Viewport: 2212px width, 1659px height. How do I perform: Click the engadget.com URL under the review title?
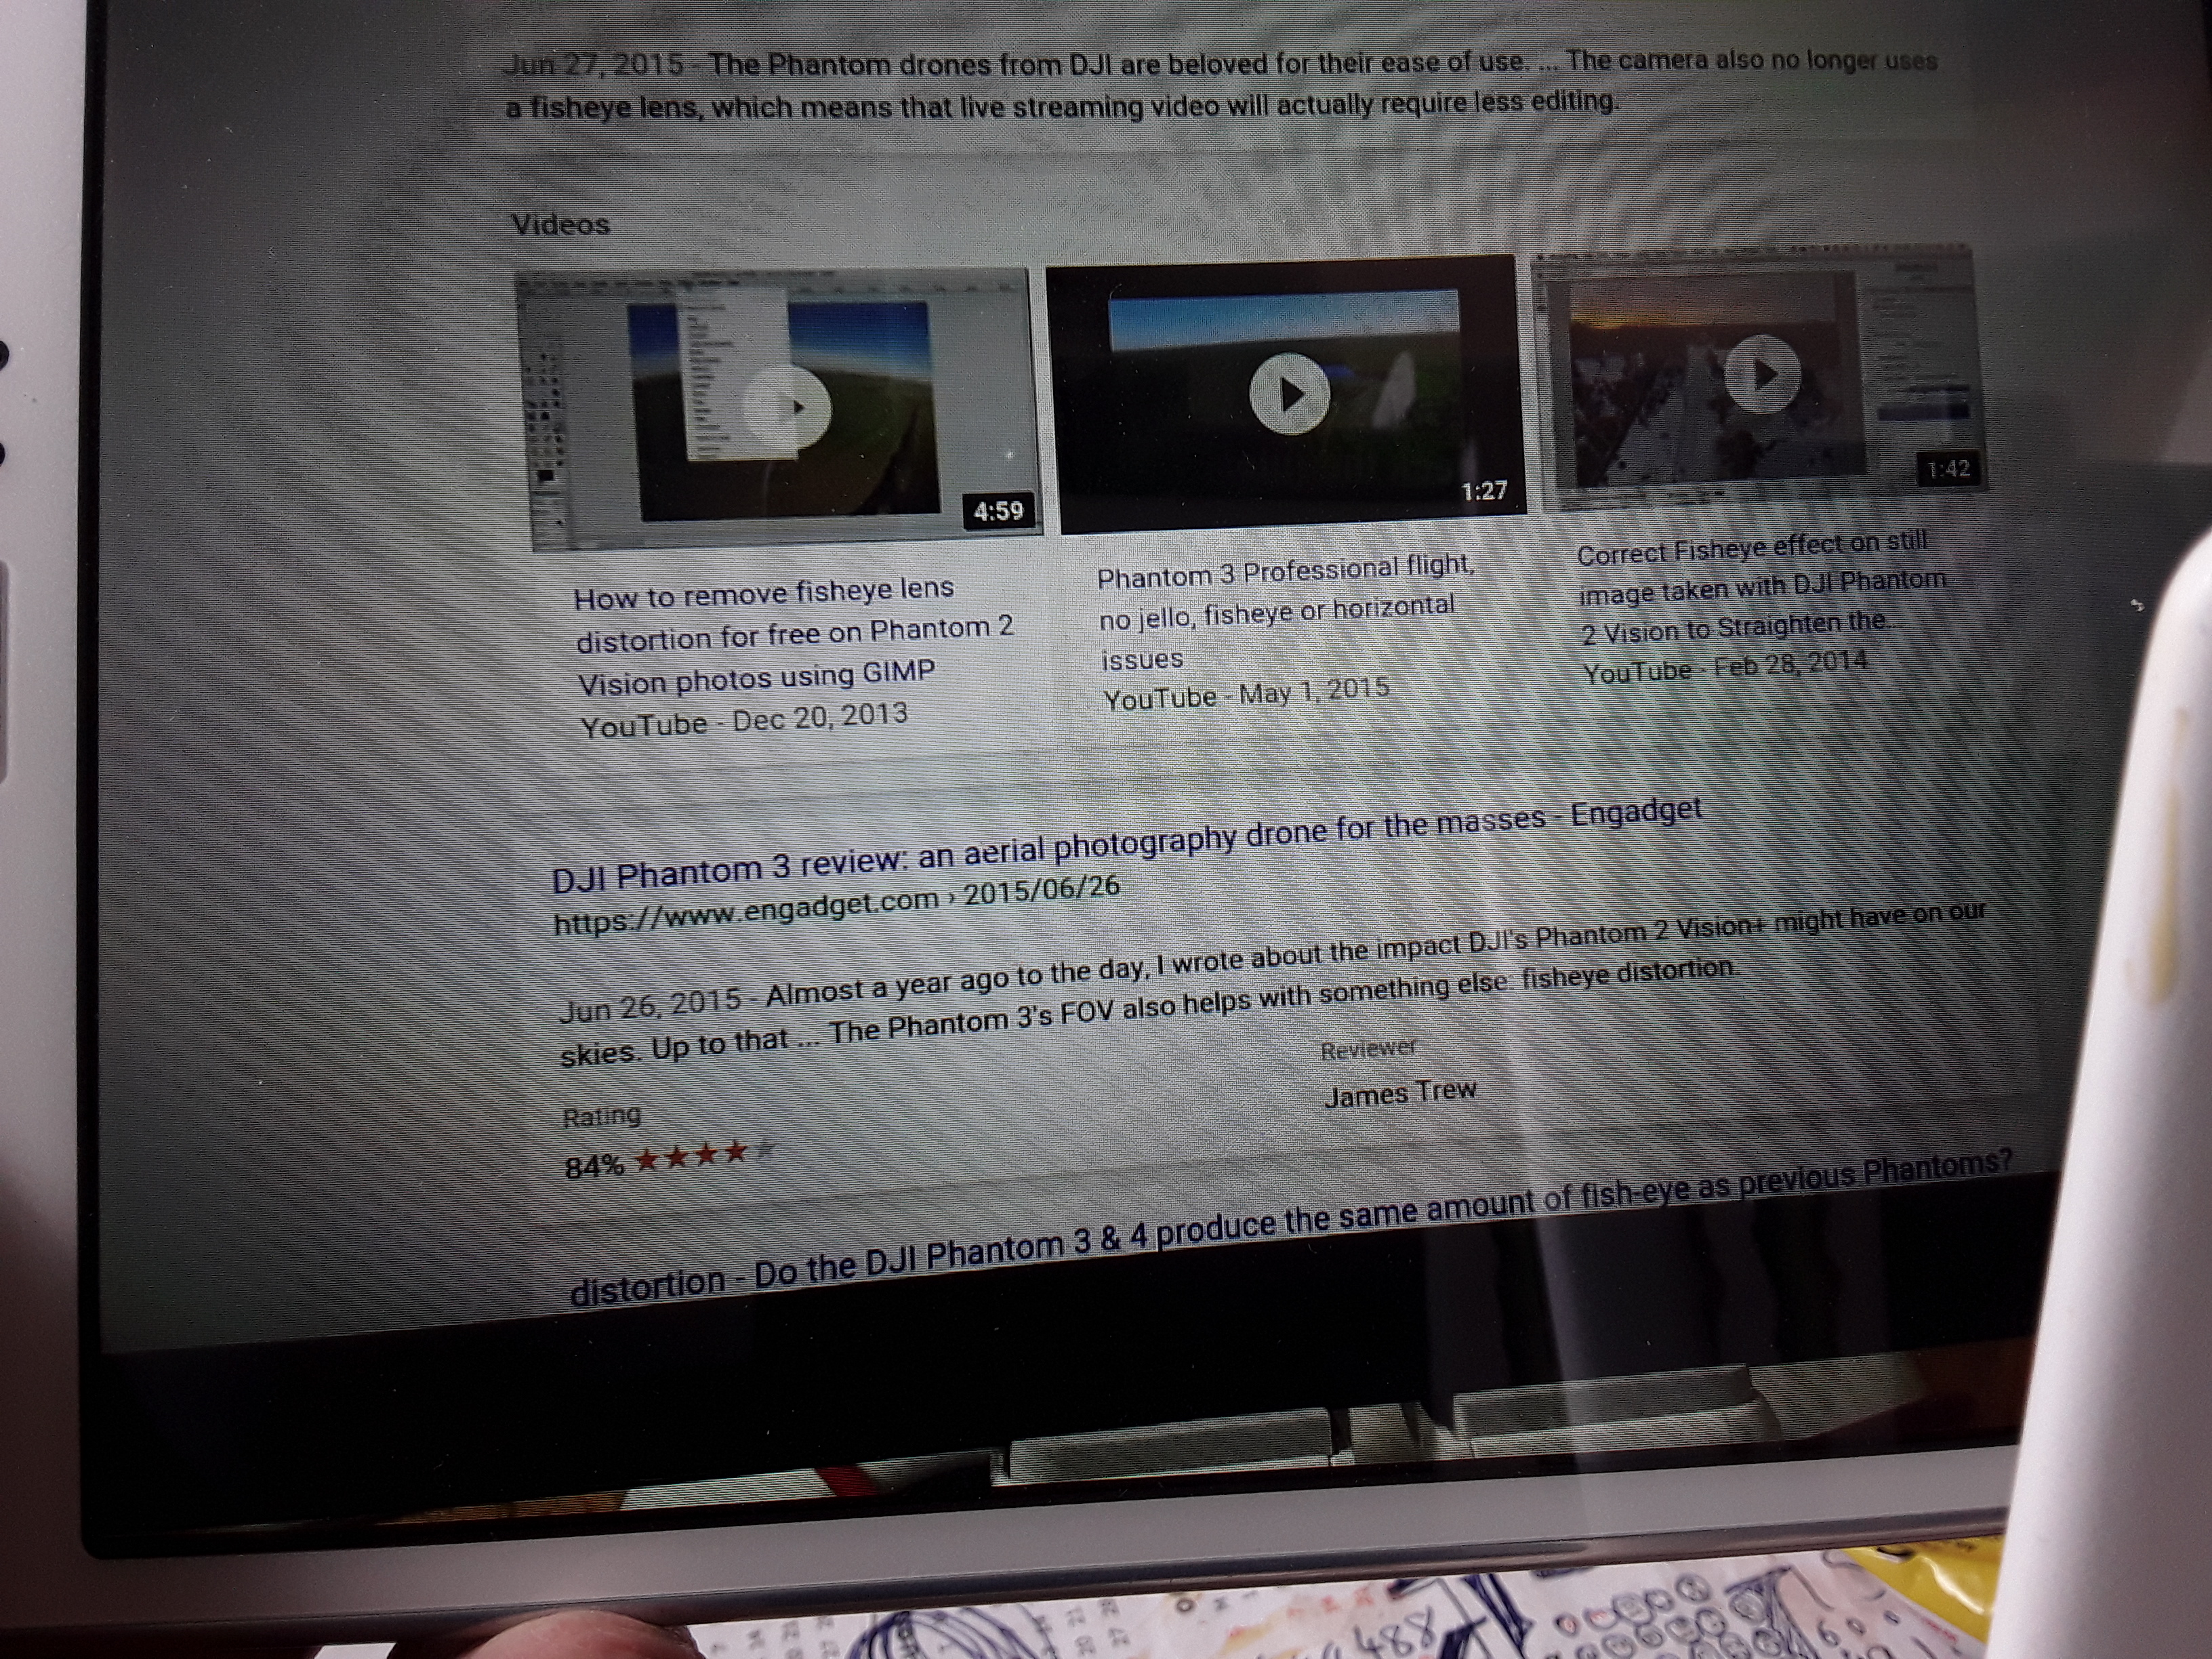(836, 904)
